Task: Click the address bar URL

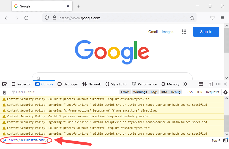Action: coord(80,18)
